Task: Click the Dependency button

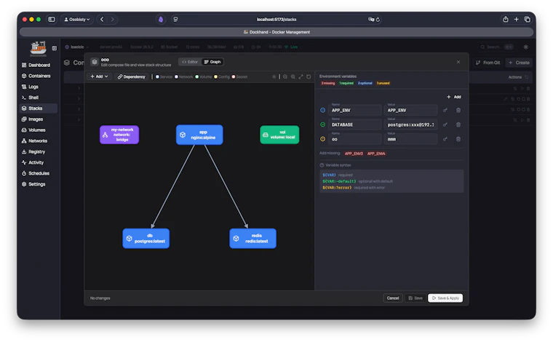Action: tap(131, 76)
